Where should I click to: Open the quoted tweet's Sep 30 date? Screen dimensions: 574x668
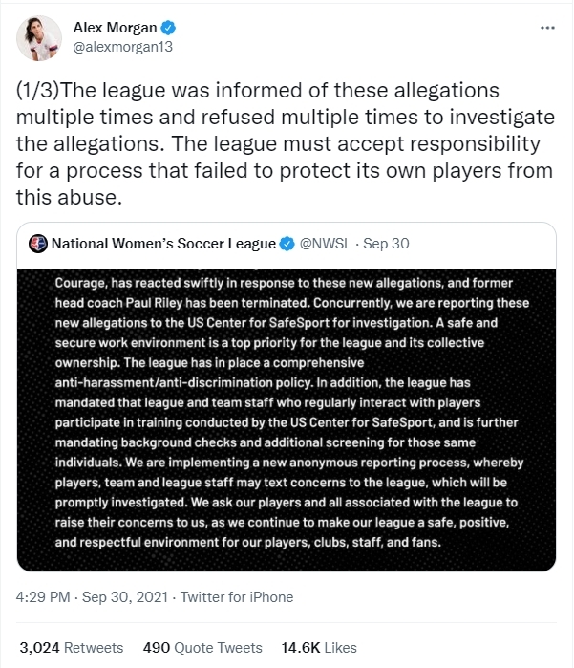(386, 244)
